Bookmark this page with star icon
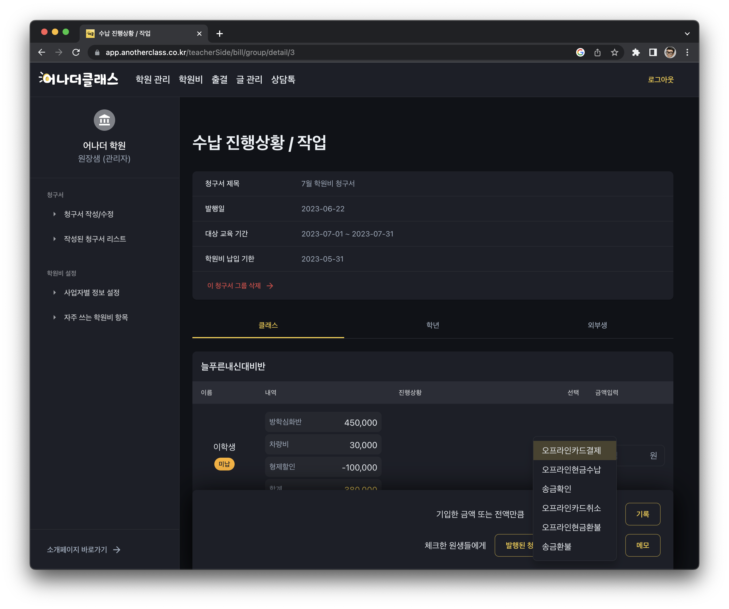 (614, 52)
